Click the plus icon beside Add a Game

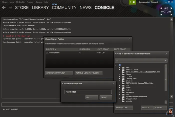coord(4,110)
